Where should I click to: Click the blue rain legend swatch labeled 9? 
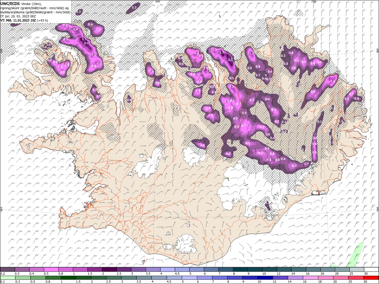click(250, 278)
